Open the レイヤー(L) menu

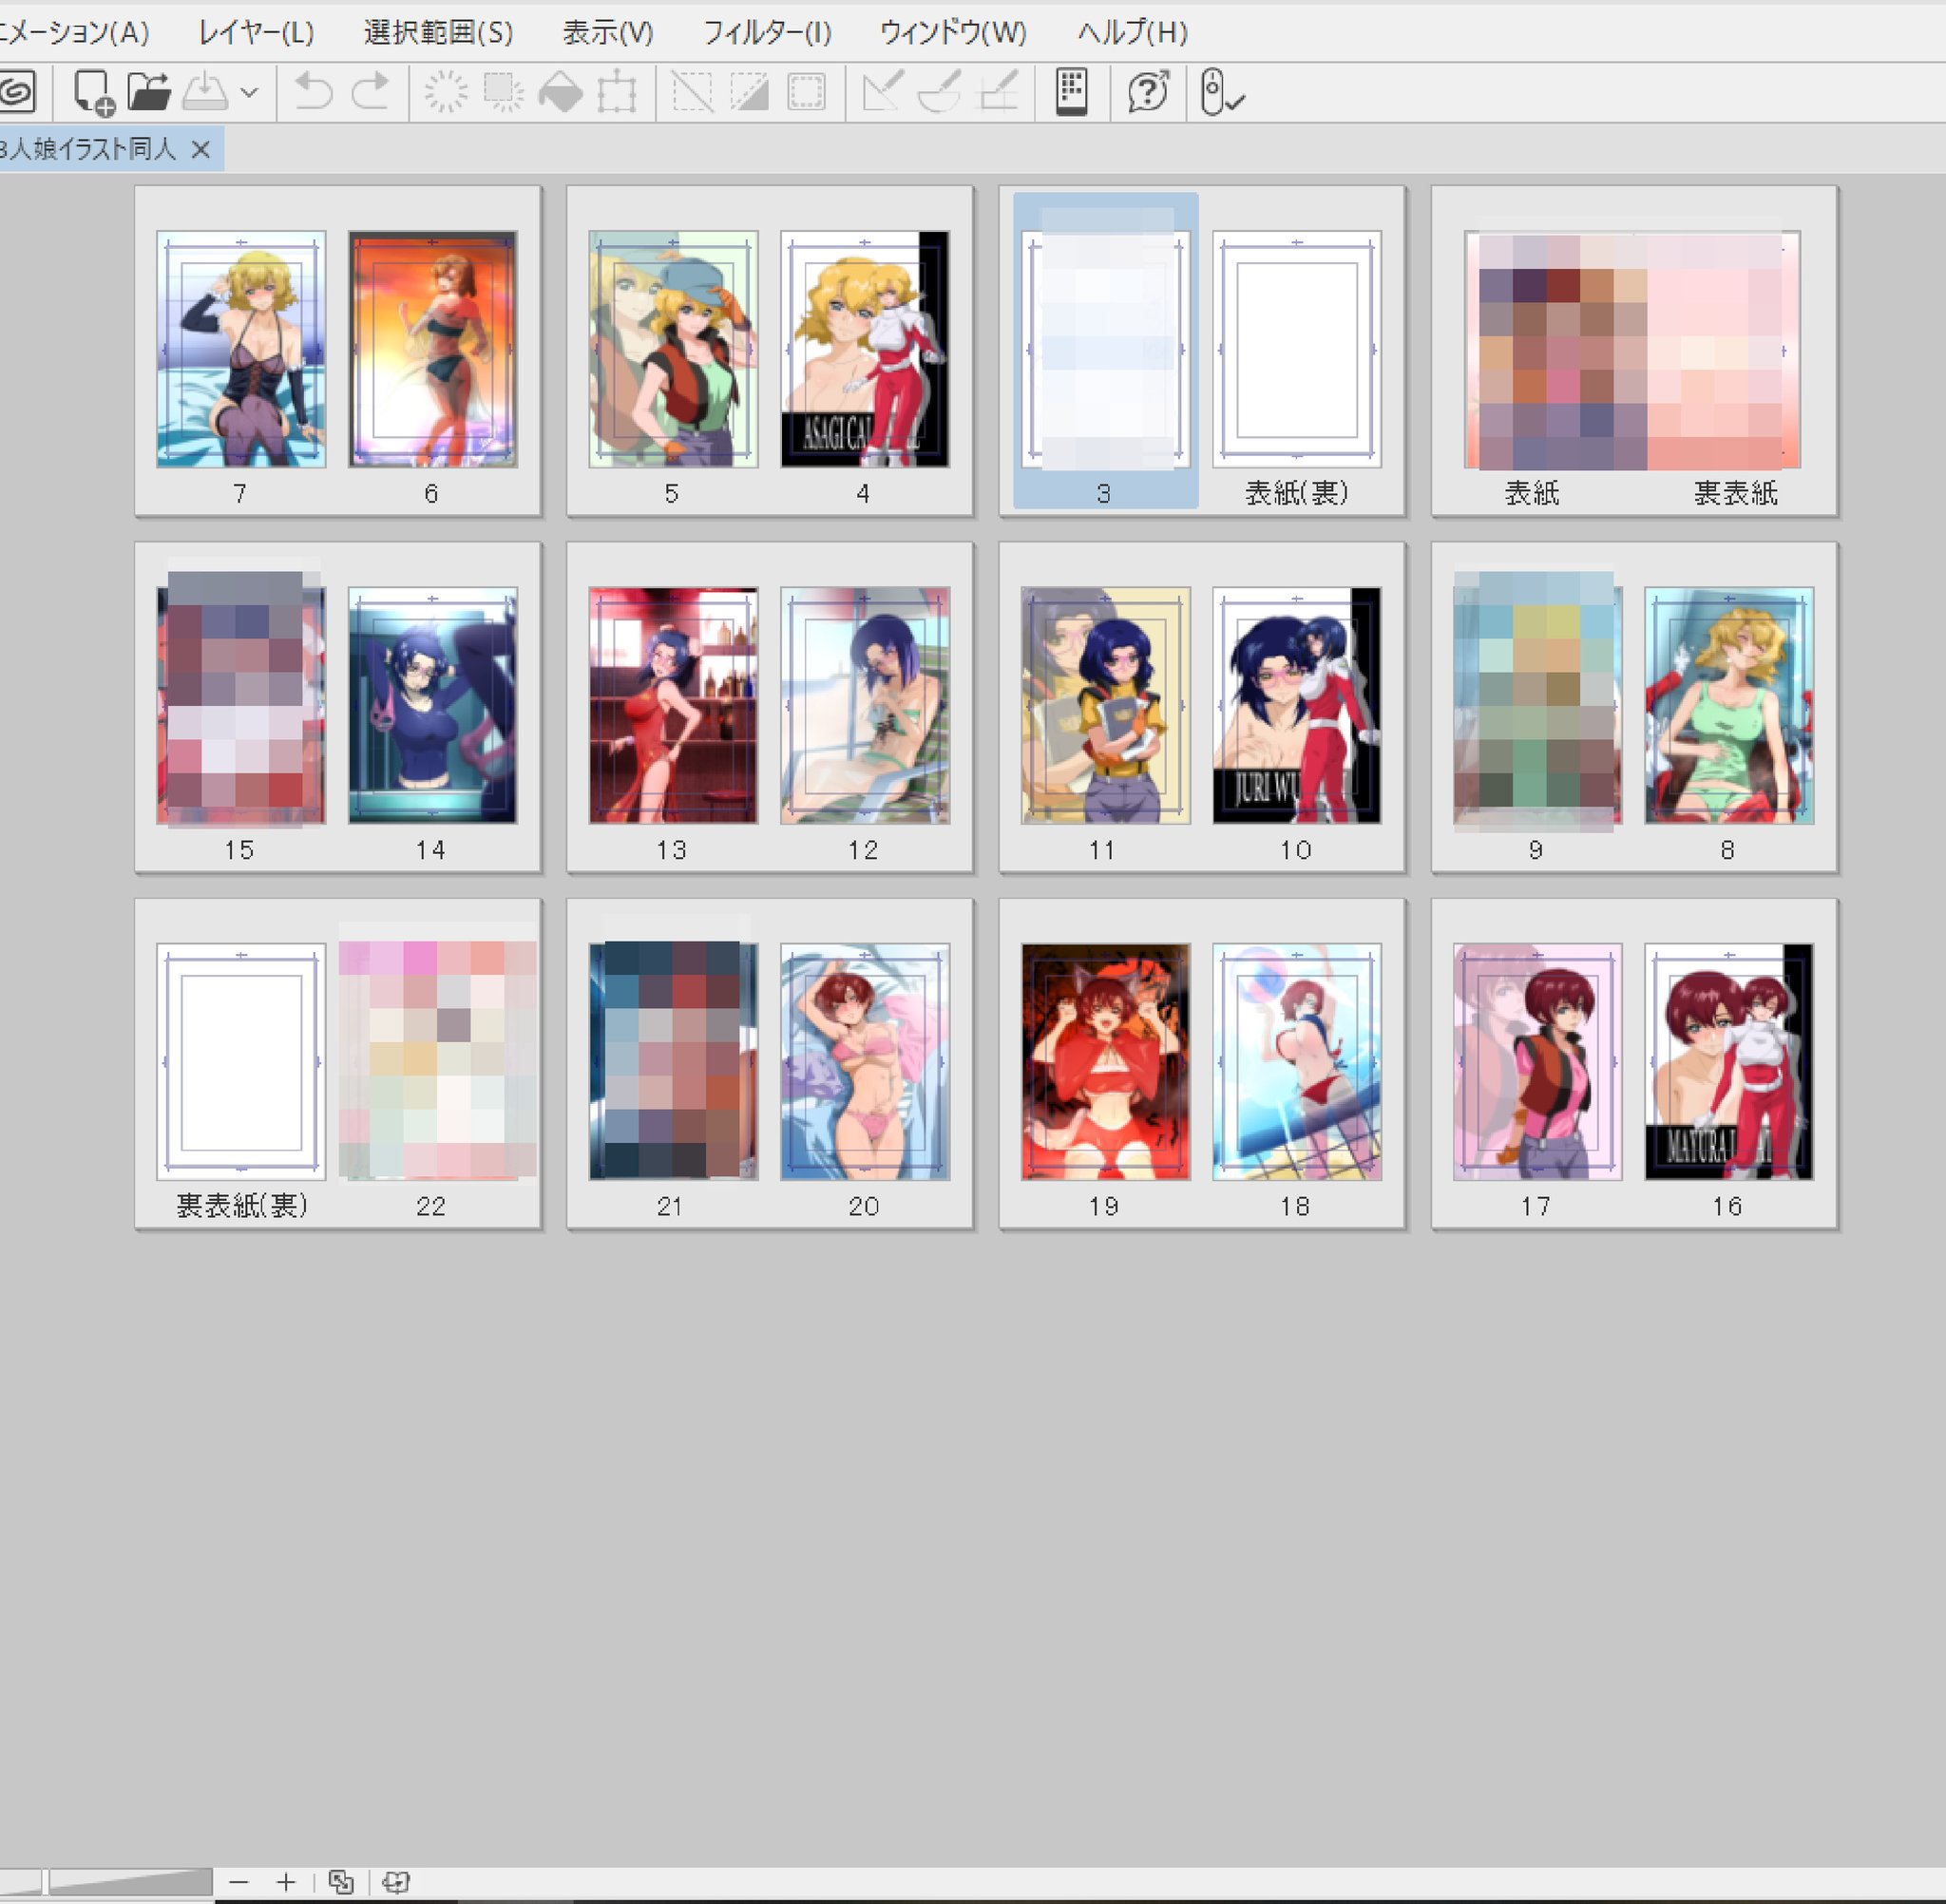pos(256,33)
